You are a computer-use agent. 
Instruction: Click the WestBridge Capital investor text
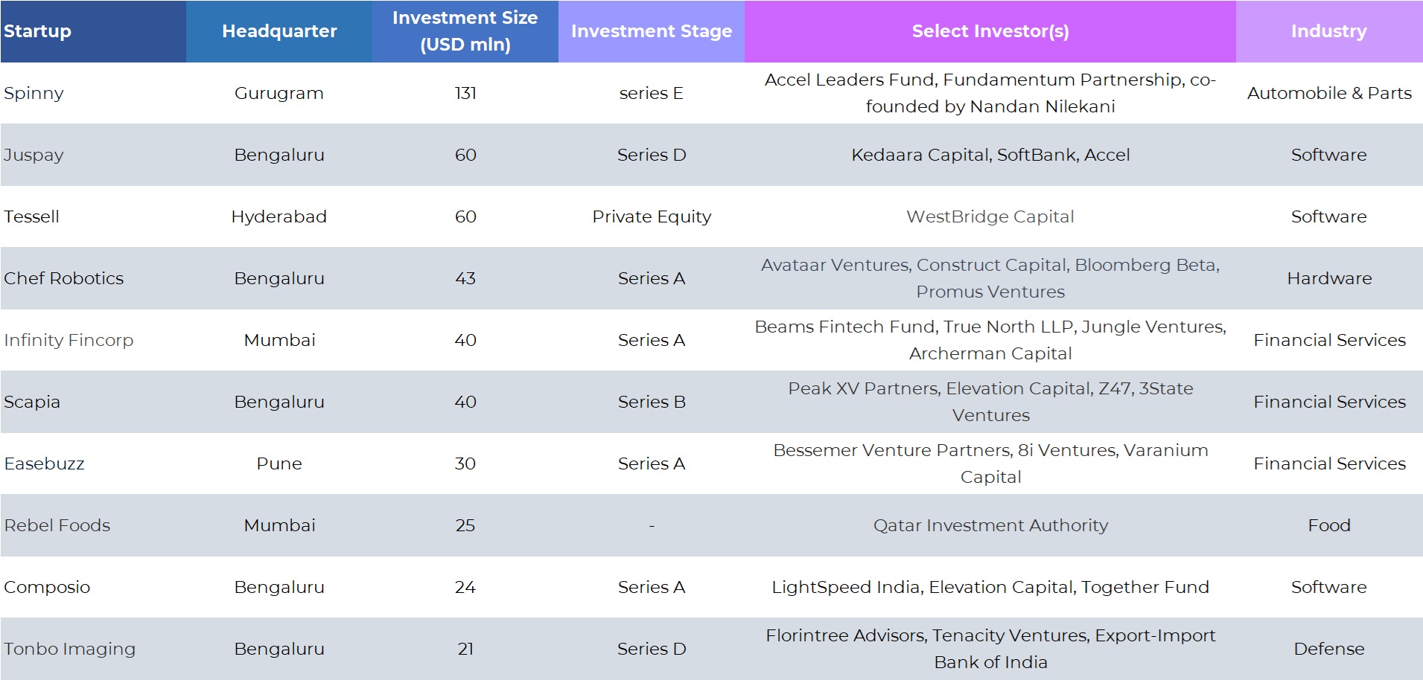[x=990, y=216]
